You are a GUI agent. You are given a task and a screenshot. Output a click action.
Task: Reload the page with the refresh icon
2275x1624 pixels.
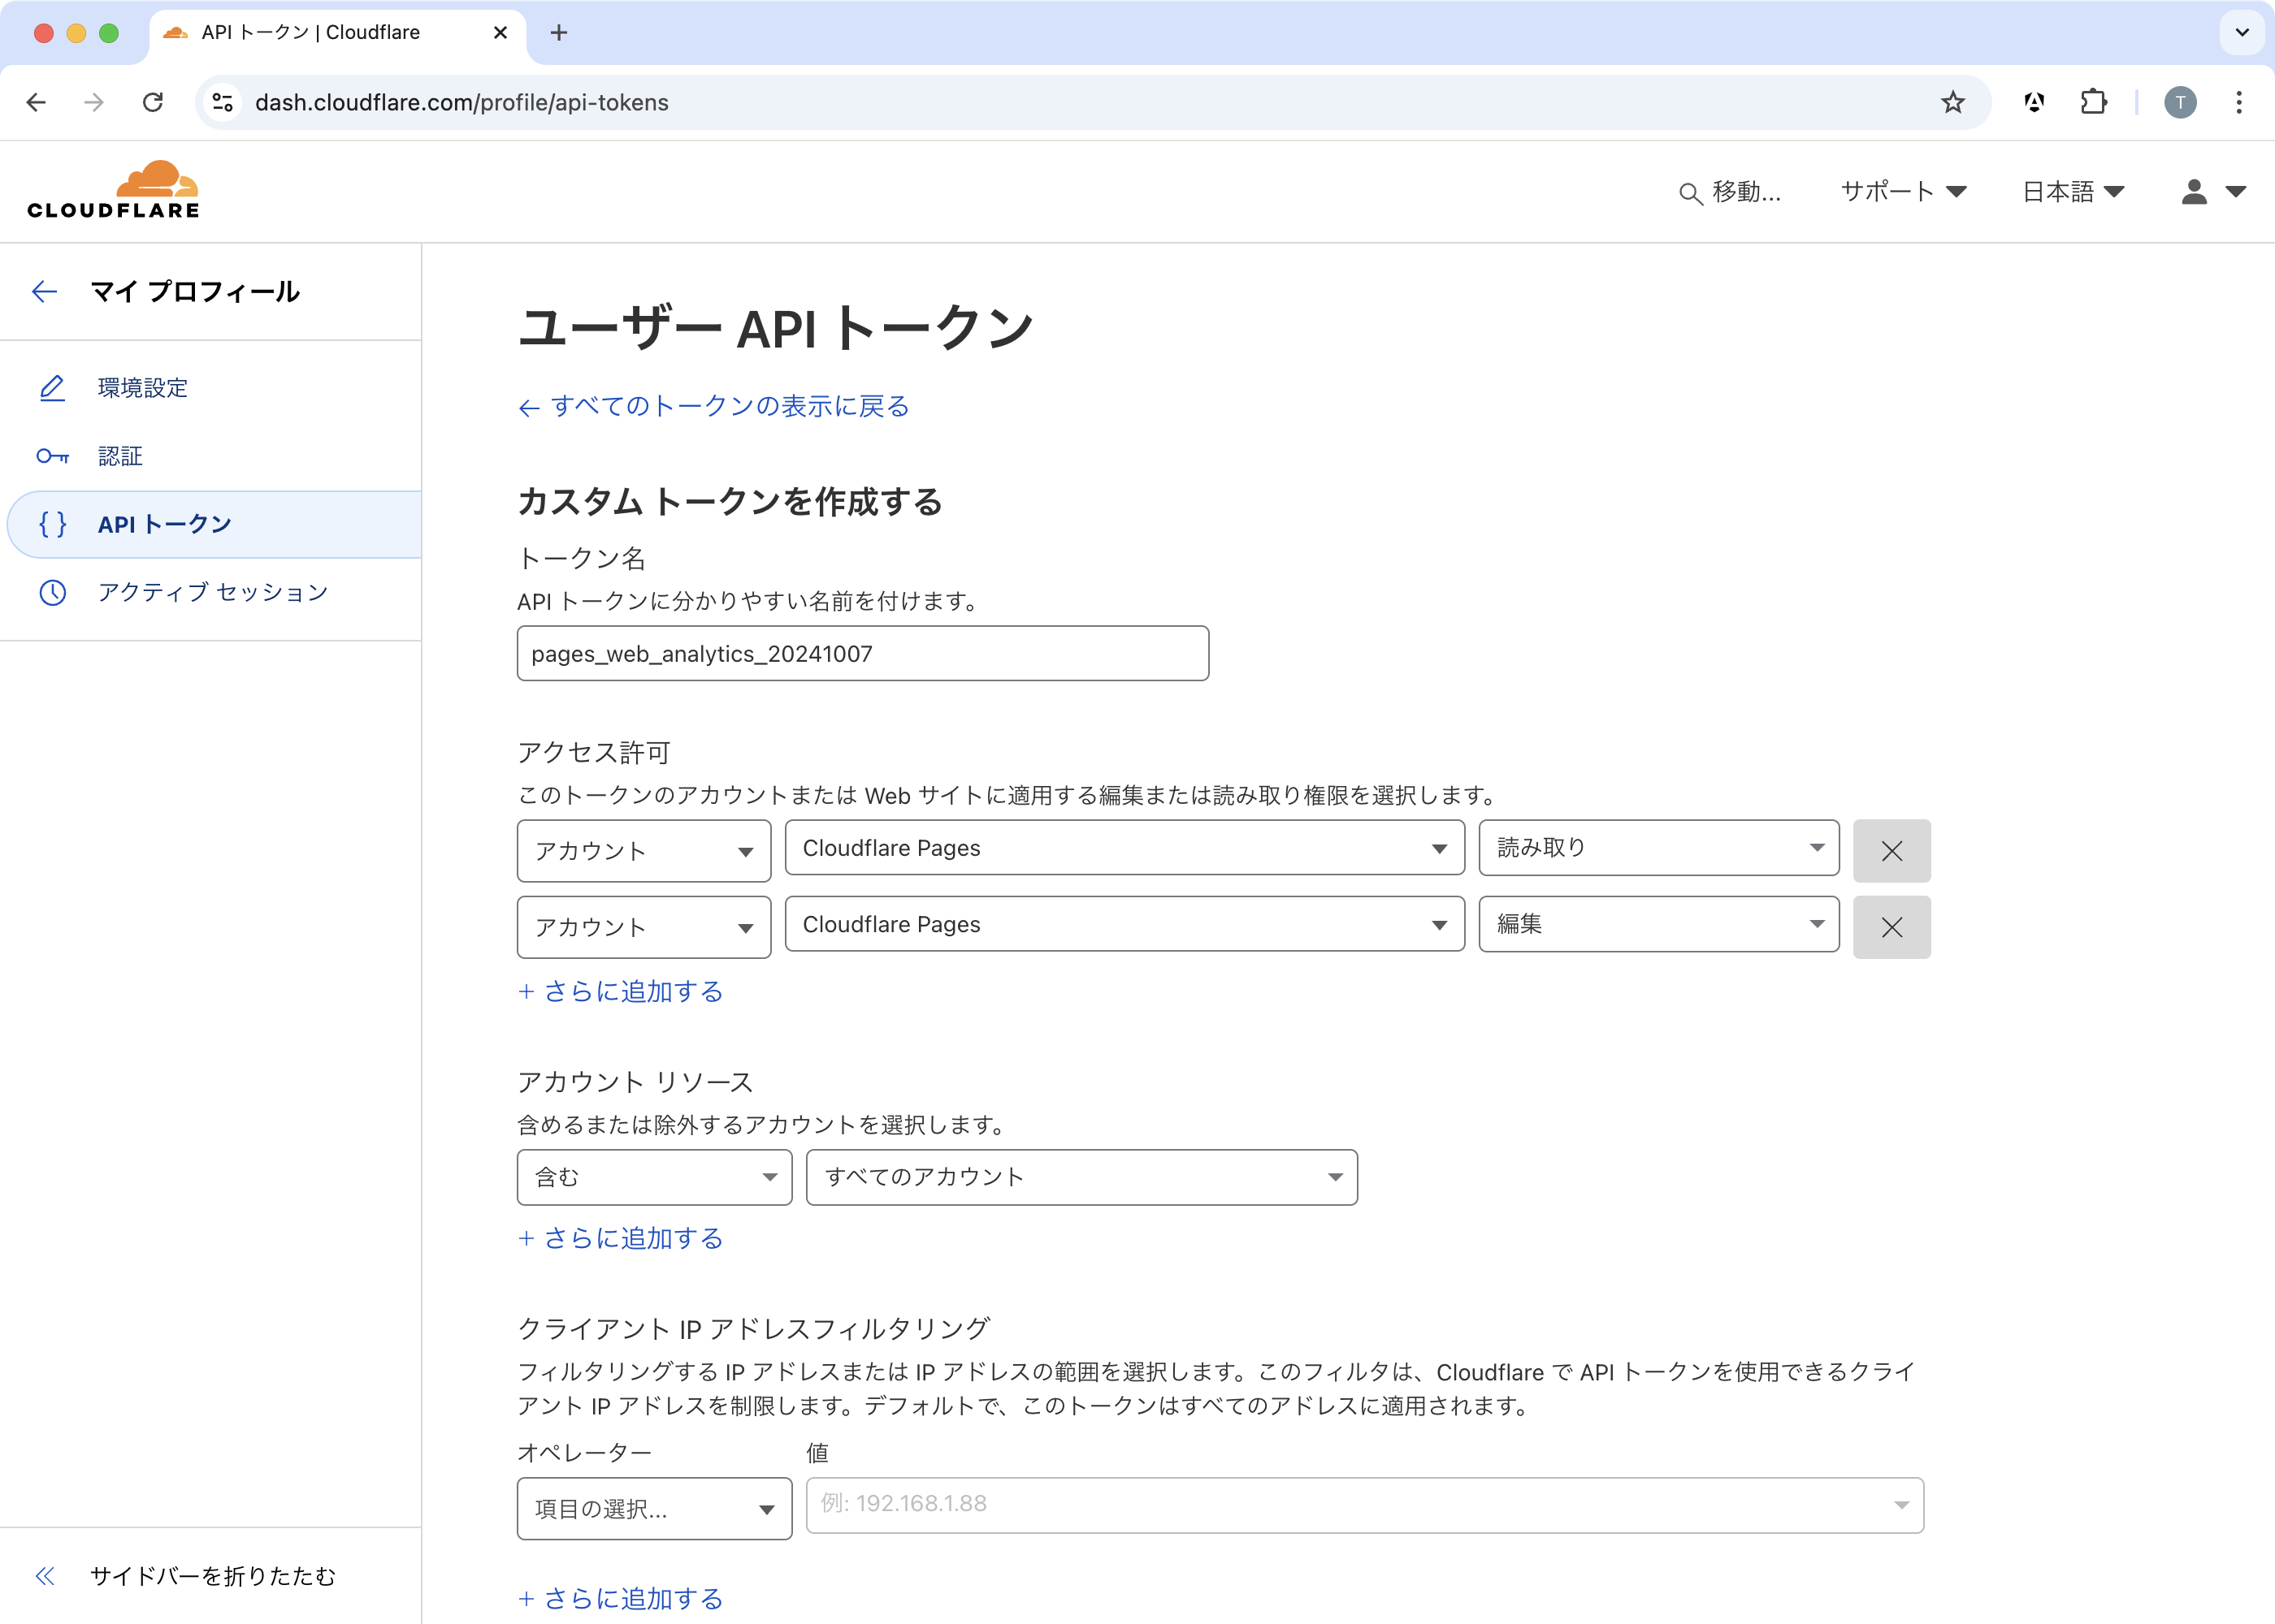153,102
